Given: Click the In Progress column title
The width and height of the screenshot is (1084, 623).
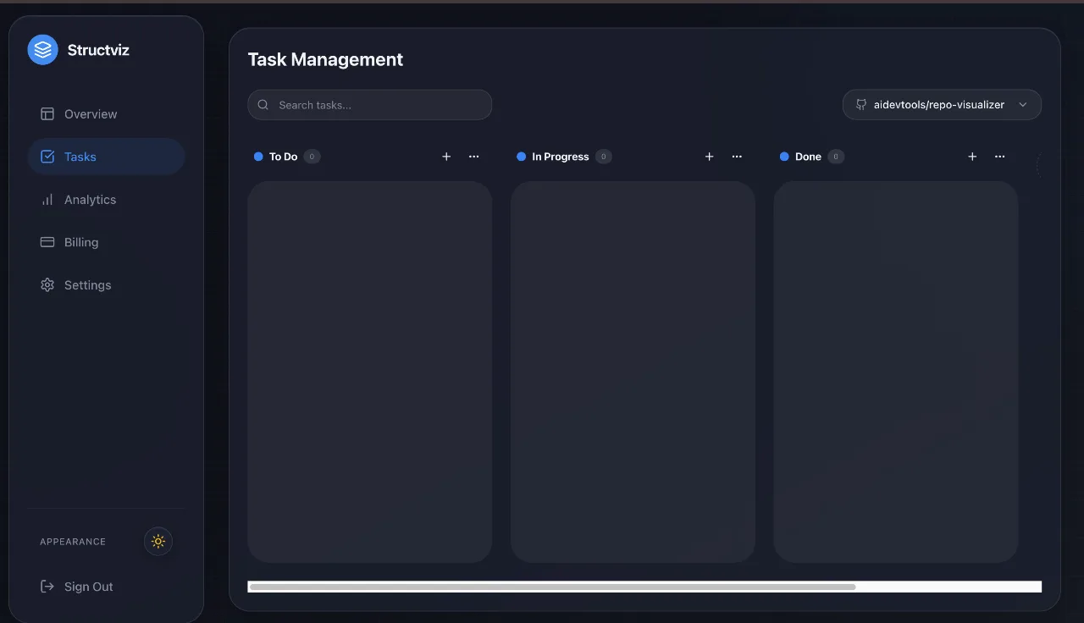Looking at the screenshot, I should click(x=561, y=157).
